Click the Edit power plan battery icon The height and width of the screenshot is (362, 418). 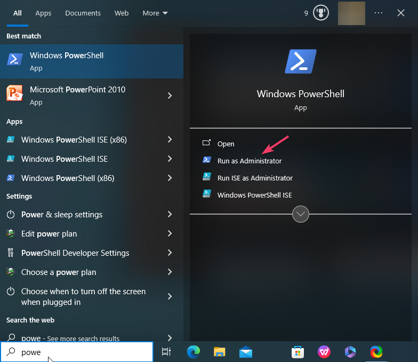11,233
